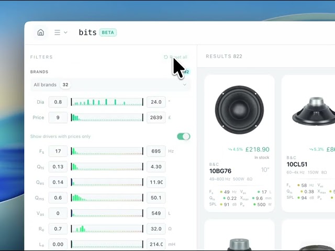Viewport: 335px width, 251px height.
Task: Click the 10CL51 product title
Action: 297,164
